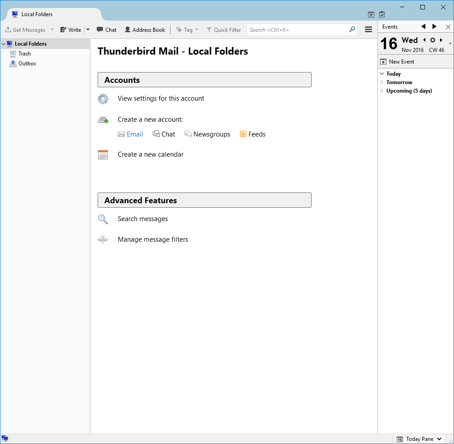
Task: Click the account settings gear icon
Action: [103, 99]
